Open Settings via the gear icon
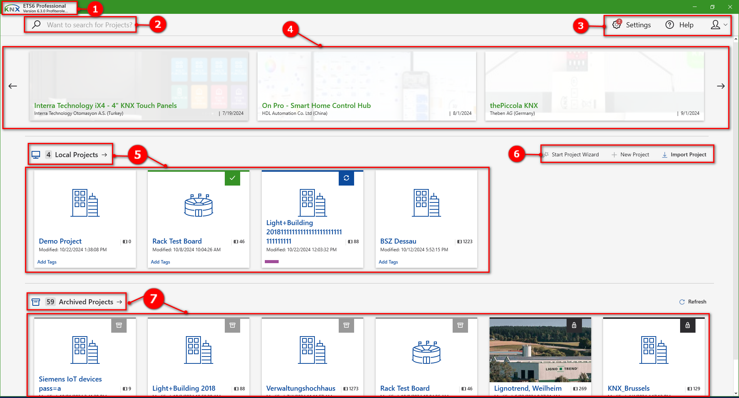The width and height of the screenshot is (739, 398). coord(617,24)
